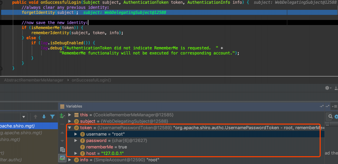Click the Variables panel stacked-bars icon
Viewport: 338px width, 164px height.
(62, 106)
